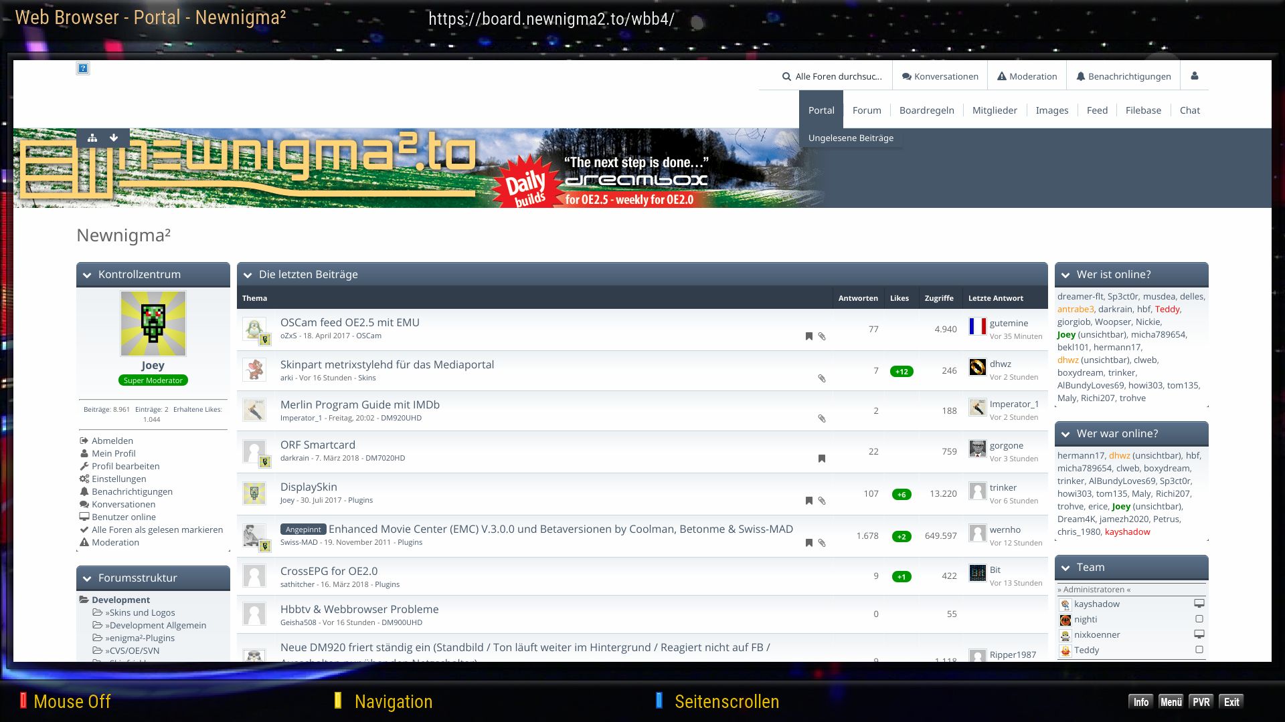1285x722 pixels.
Task: Click the status box next to Teddy
Action: coord(1199,650)
